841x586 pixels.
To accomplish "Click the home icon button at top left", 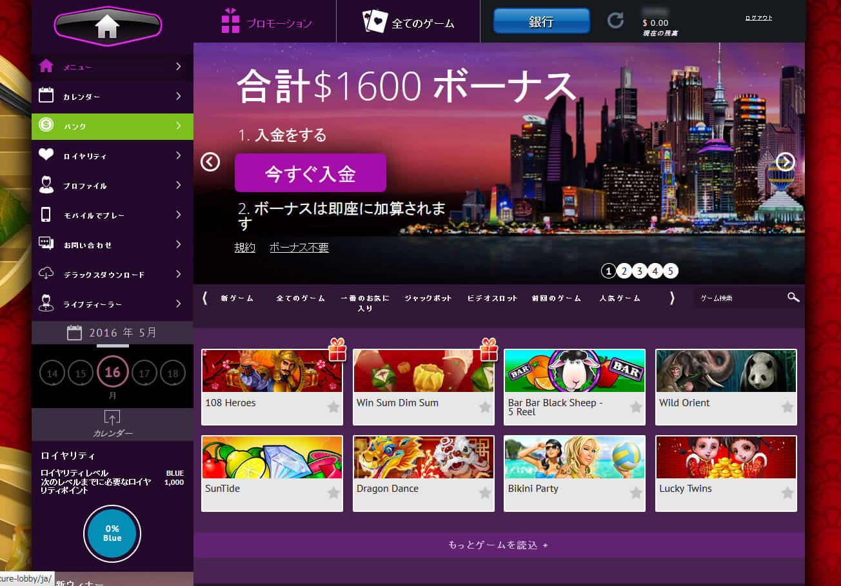I will tap(108, 26).
